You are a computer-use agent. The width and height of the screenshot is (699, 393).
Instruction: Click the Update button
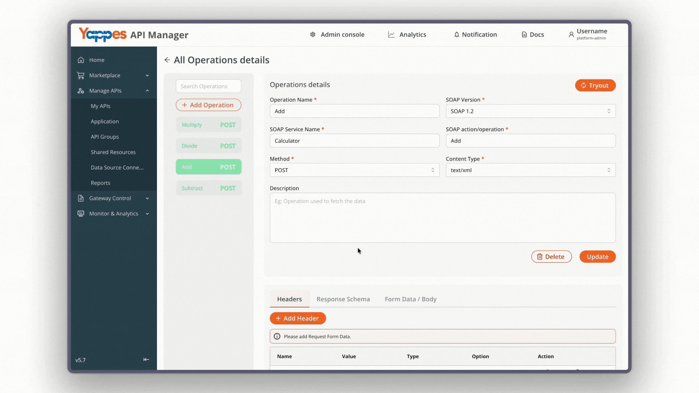597,257
